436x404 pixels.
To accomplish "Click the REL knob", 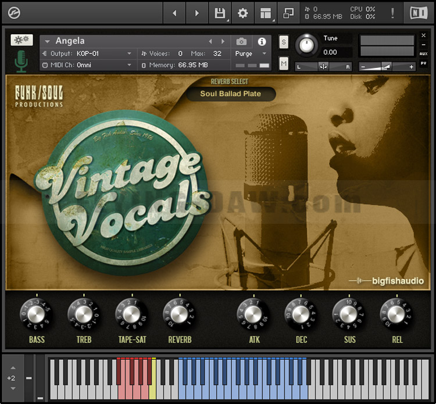I will point(396,314).
